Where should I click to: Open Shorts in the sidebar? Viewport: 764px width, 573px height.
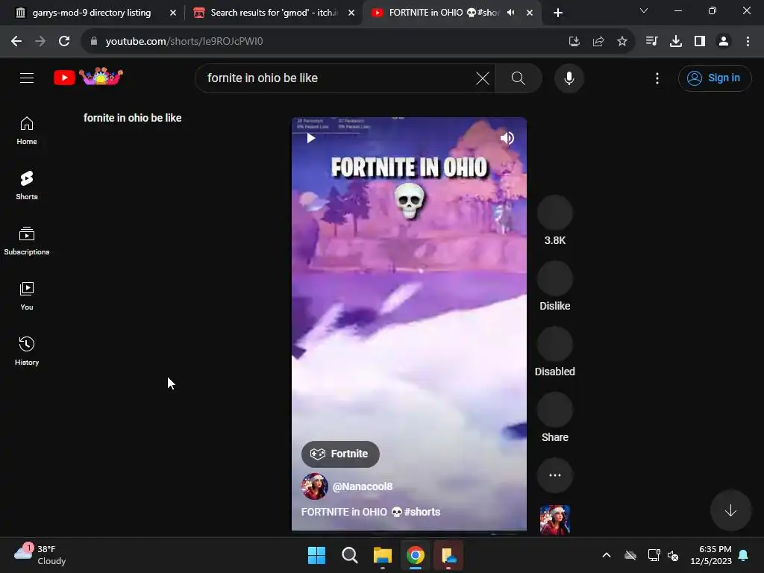tap(27, 186)
